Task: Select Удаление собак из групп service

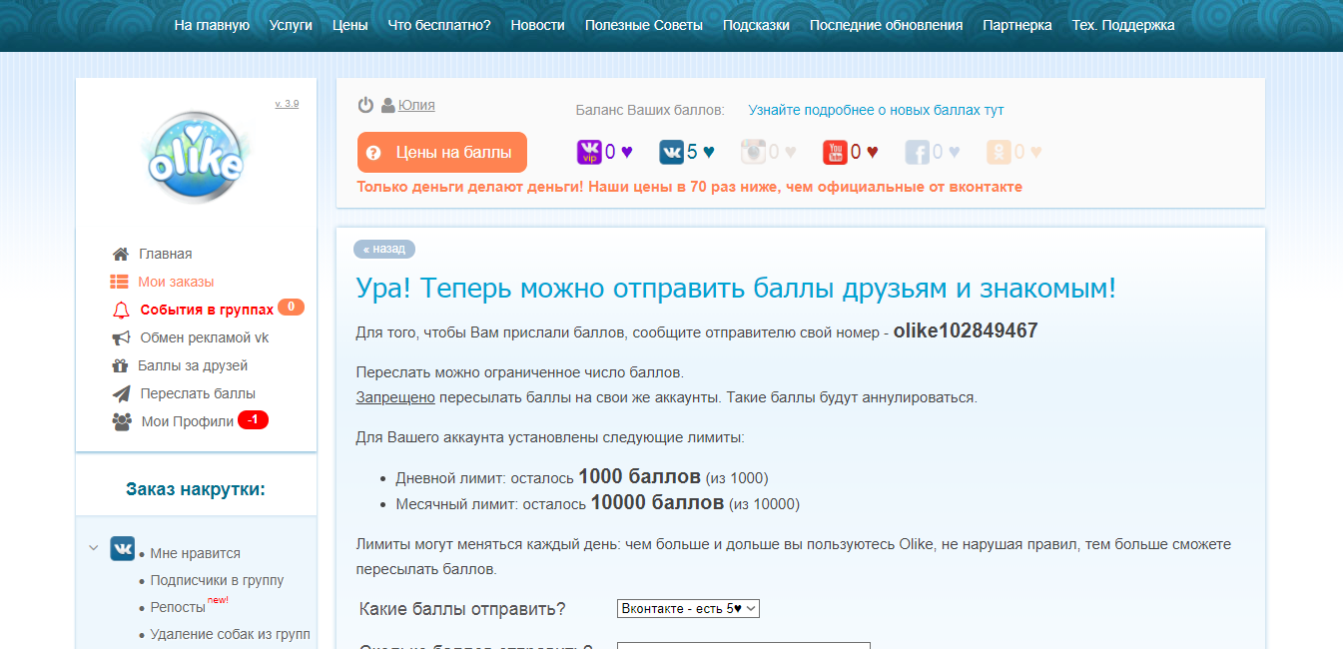Action: click(x=230, y=634)
